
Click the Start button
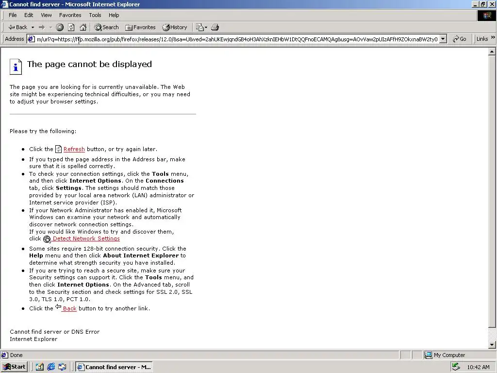pyautogui.click(x=14, y=367)
